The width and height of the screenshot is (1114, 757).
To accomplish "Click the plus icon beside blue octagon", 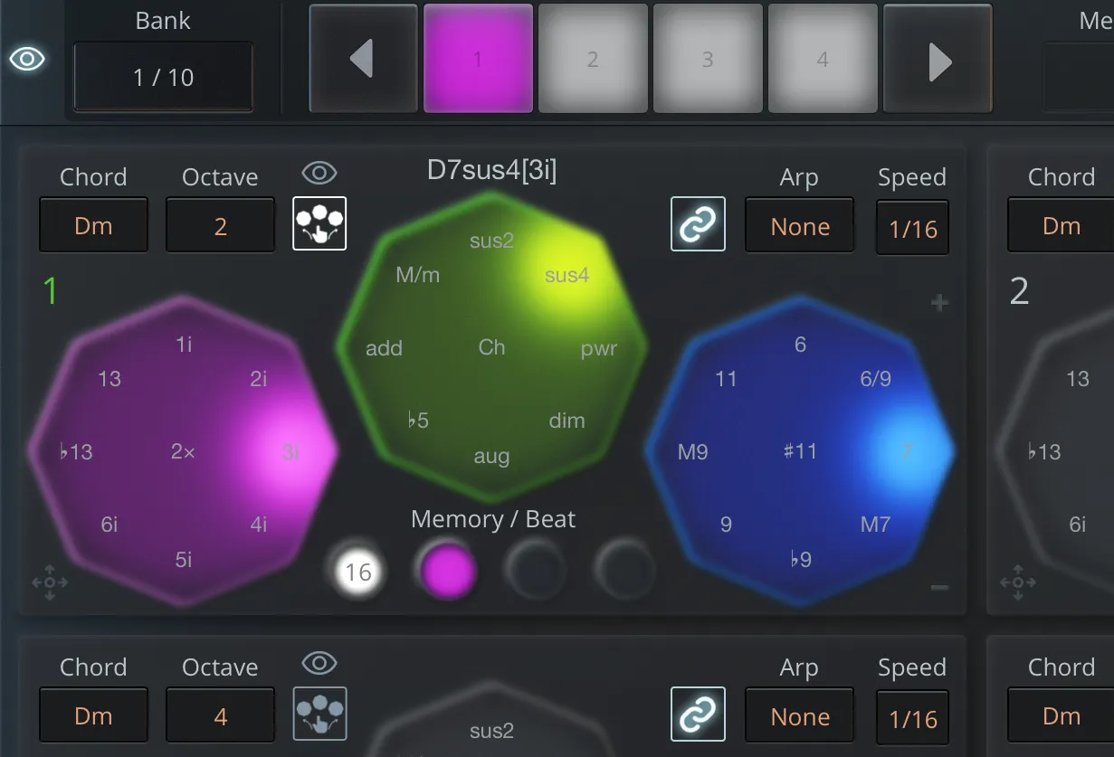I will [939, 303].
